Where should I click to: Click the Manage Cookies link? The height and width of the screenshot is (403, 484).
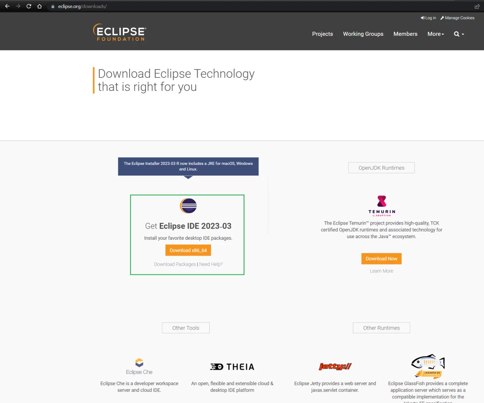[457, 18]
